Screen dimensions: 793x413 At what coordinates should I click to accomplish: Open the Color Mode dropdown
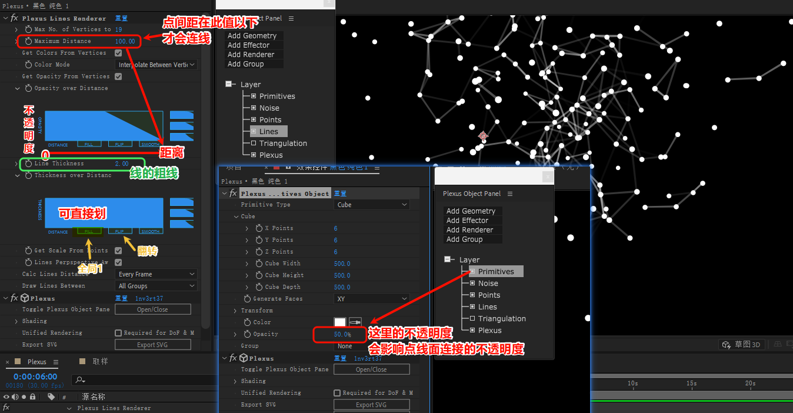point(156,65)
